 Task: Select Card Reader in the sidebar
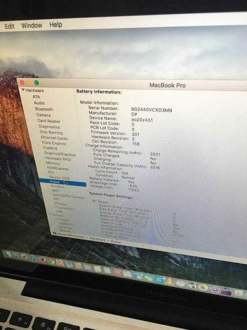pos(49,121)
